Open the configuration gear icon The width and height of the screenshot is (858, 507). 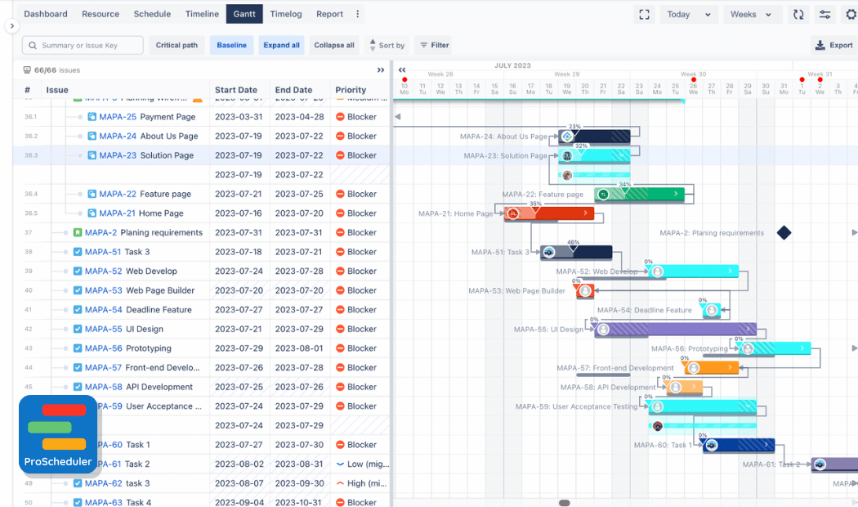[850, 14]
